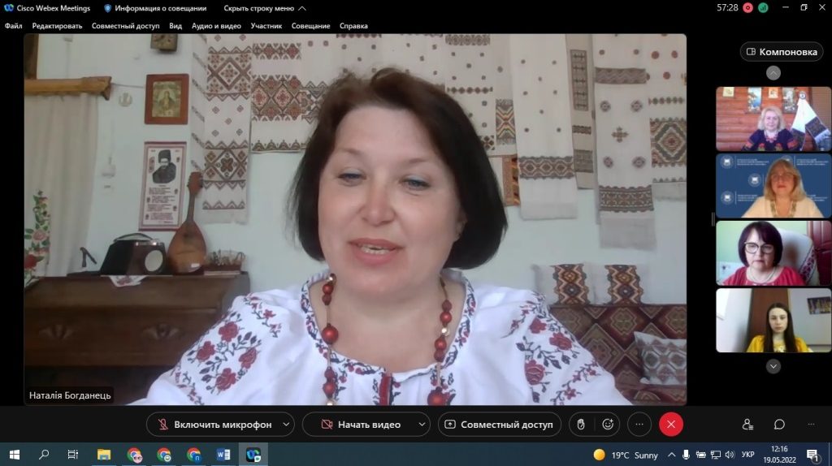The height and width of the screenshot is (466, 832).
Task: Select the yellow-shirt participant video thumbnail
Action: coord(773,321)
